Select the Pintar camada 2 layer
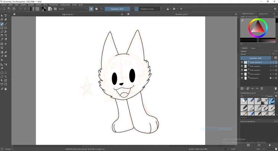This screenshot has width=278, height=151. (x=255, y=70)
